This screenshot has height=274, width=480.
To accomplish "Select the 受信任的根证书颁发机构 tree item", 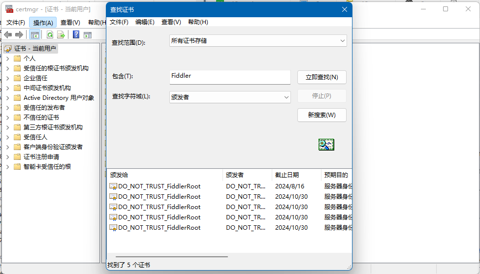I will tap(56, 68).
